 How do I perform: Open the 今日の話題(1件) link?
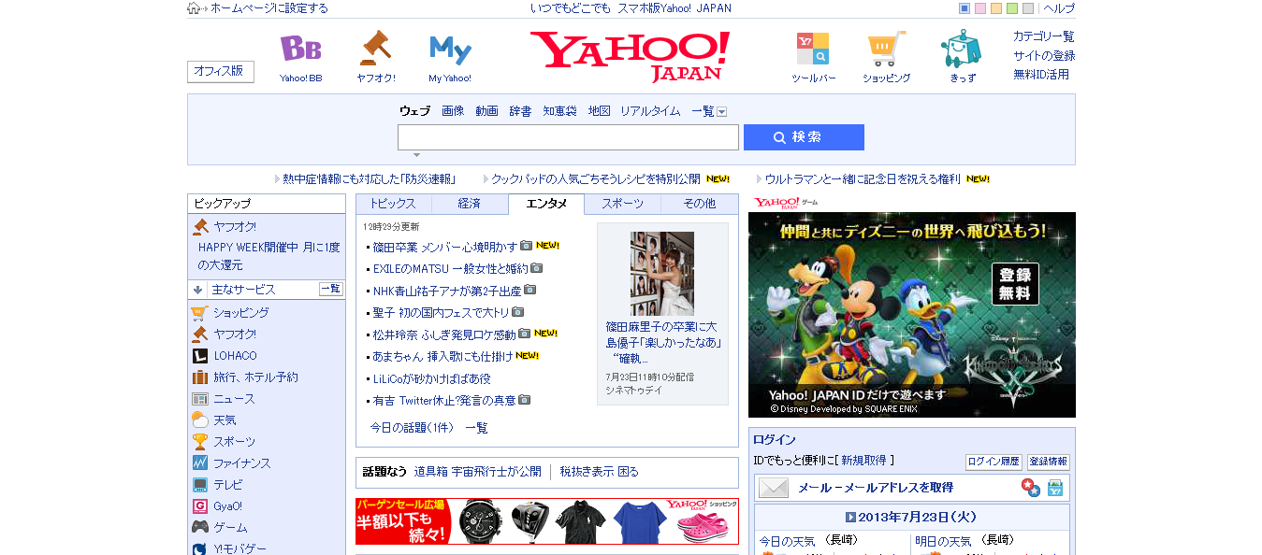tap(412, 428)
